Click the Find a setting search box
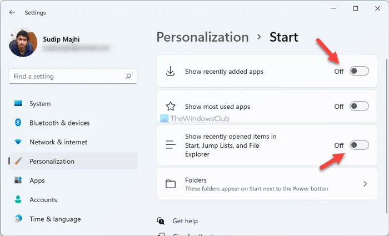 point(73,76)
